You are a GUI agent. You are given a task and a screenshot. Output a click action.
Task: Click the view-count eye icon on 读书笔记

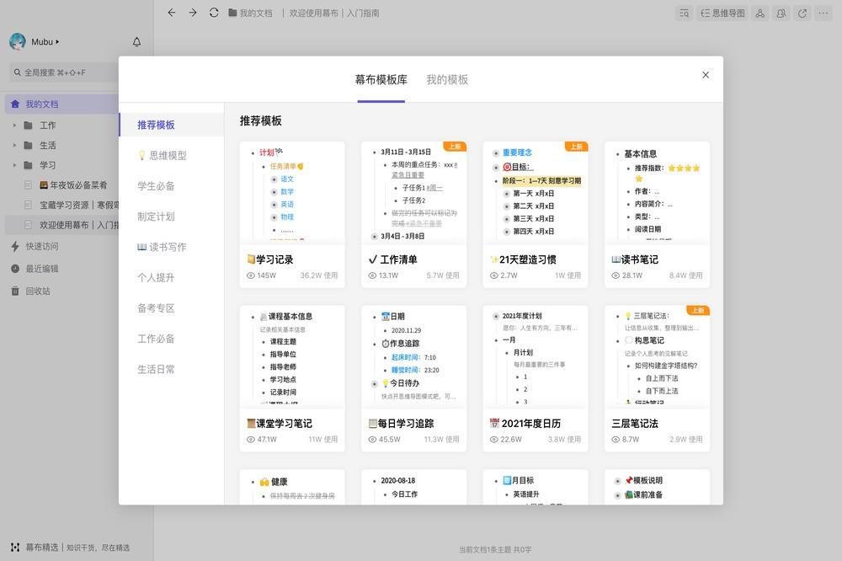pyautogui.click(x=616, y=275)
